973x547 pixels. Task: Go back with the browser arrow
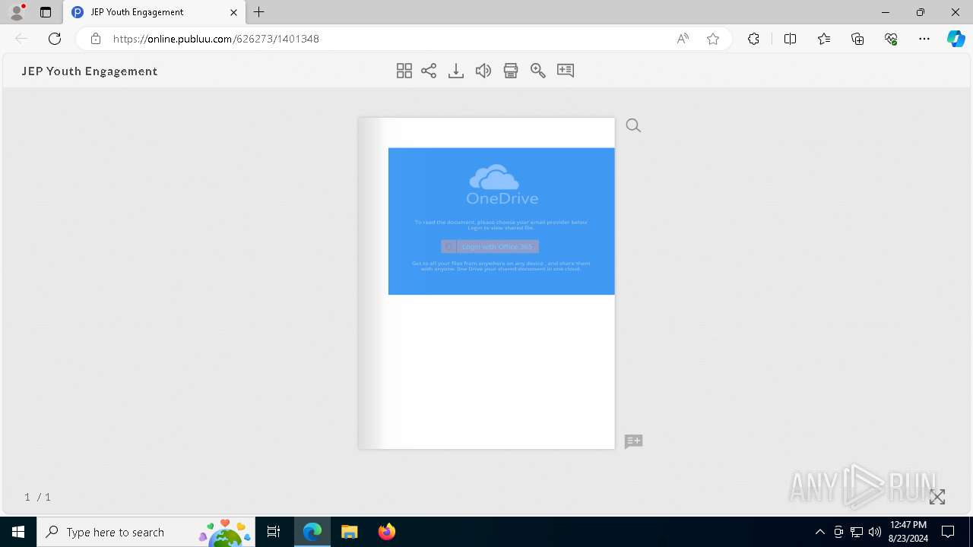pyautogui.click(x=21, y=39)
